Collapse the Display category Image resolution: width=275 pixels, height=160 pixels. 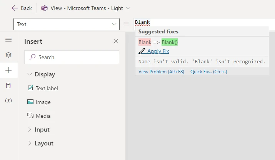(30, 74)
